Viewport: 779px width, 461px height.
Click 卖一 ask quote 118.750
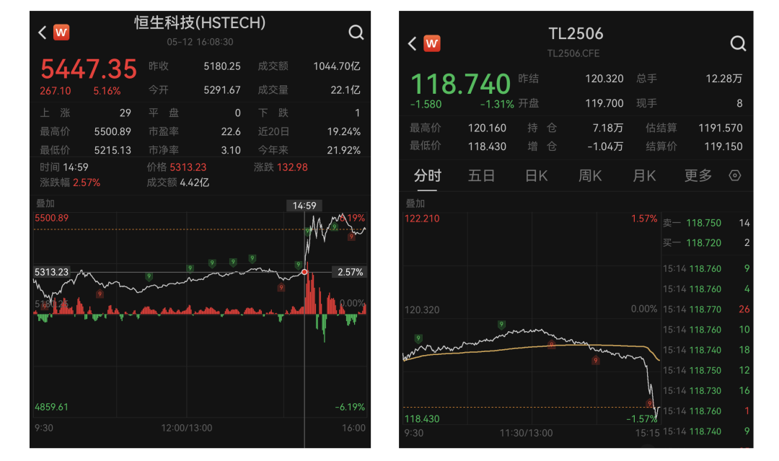pos(706,223)
